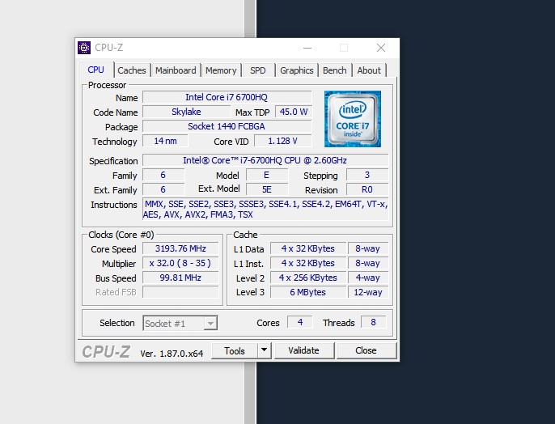
Task: Click the empty Rated FSB field
Action: [x=180, y=292]
